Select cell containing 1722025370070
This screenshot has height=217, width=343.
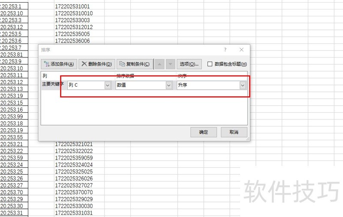[x=79, y=192]
